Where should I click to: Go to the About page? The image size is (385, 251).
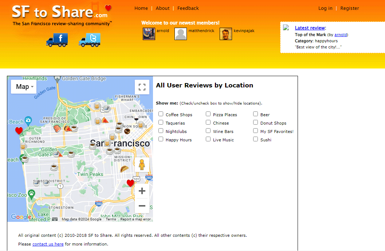pyautogui.click(x=162, y=8)
